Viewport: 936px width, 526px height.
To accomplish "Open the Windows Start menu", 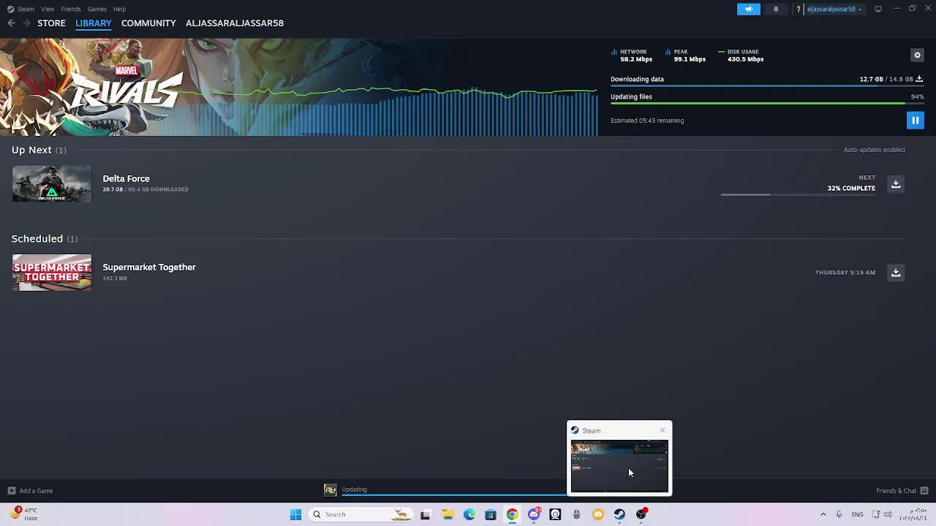I will (295, 514).
